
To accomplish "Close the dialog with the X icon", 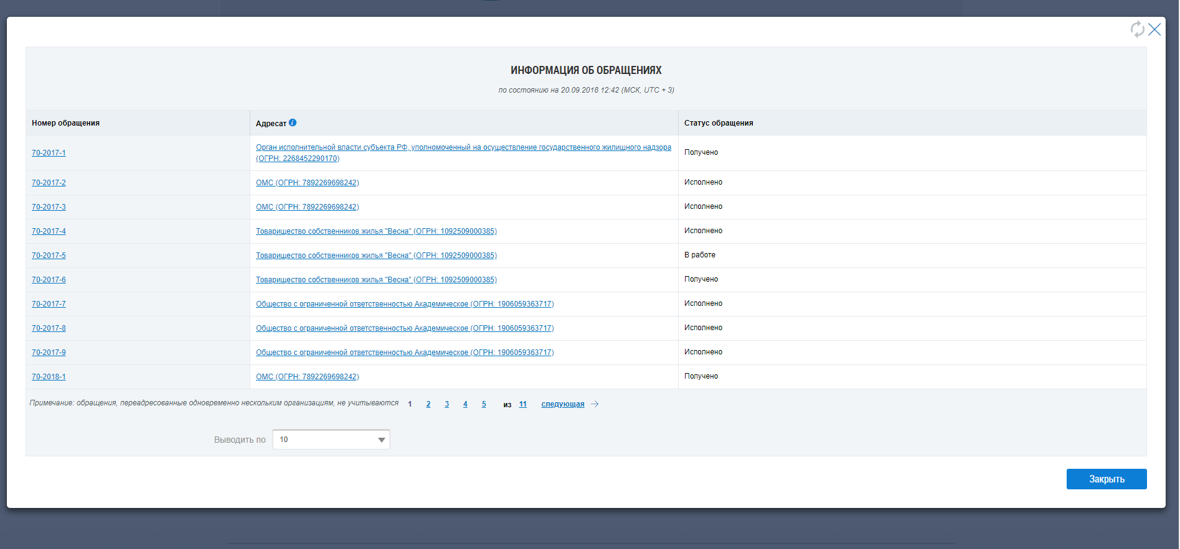I will [1154, 29].
